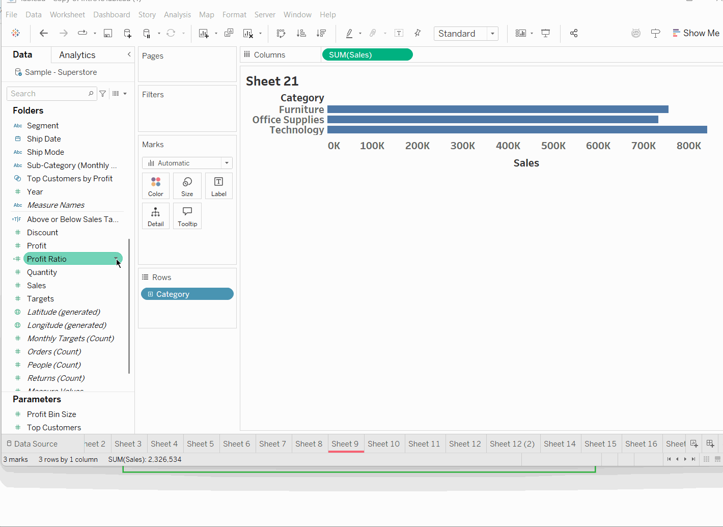Screen dimensions: 723x527
Task: Open the Replay Animation speed dropdown arrow
Action: 95,34
